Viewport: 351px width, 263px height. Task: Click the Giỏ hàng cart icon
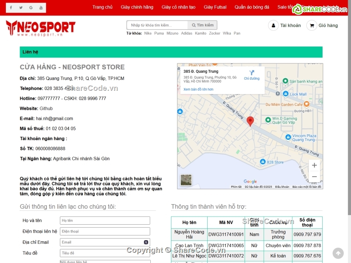311,25
